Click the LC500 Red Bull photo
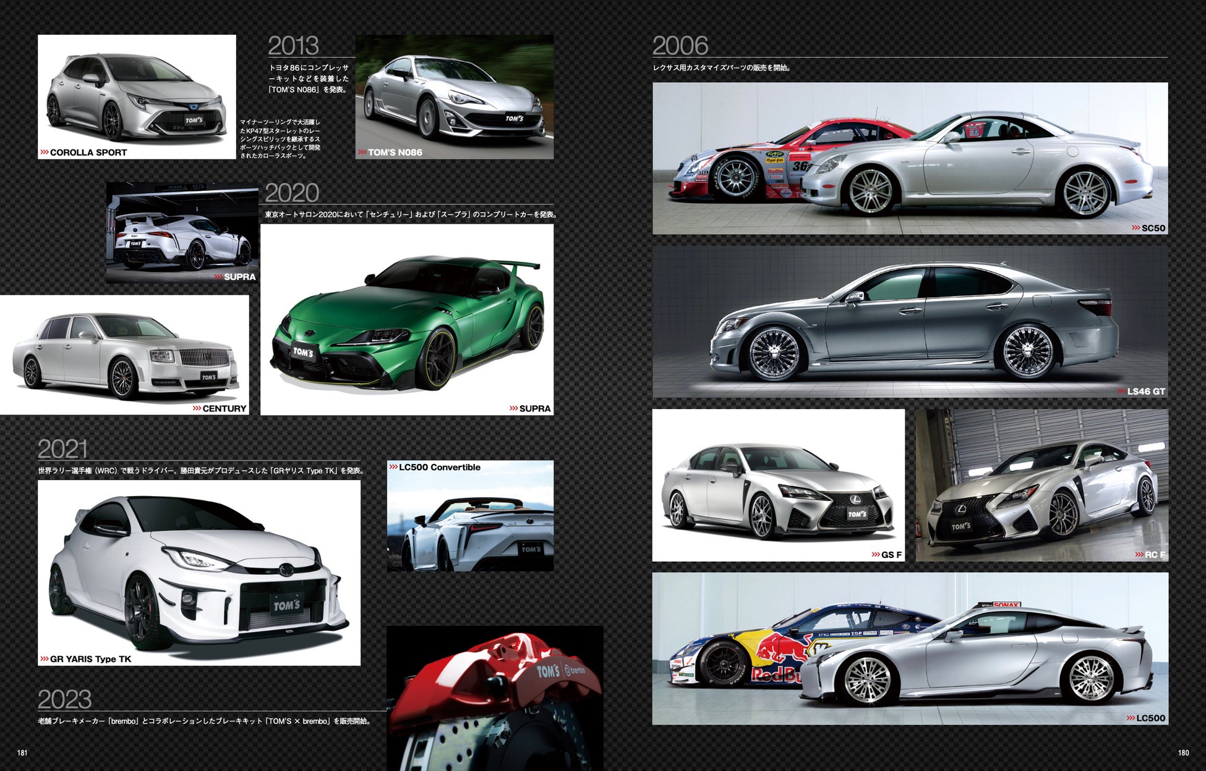Viewport: 1206px width, 771px height. coord(910,649)
